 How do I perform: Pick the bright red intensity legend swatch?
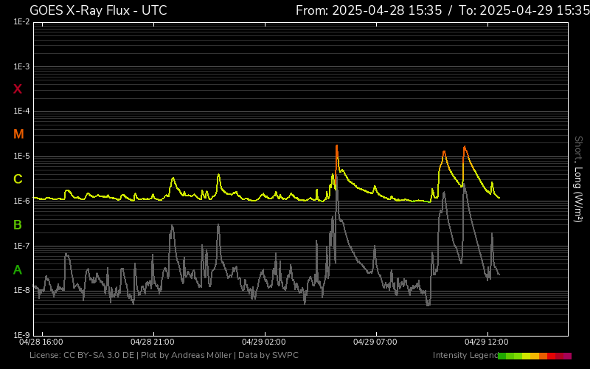click(551, 356)
